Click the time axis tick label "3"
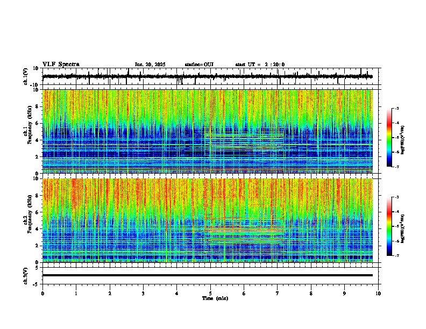The image size is (426, 329). point(143,294)
